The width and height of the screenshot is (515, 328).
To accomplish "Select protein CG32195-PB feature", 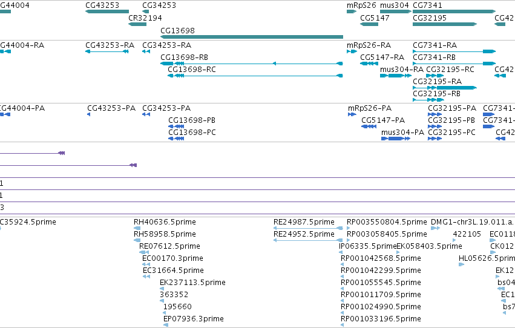I will (435, 126).
